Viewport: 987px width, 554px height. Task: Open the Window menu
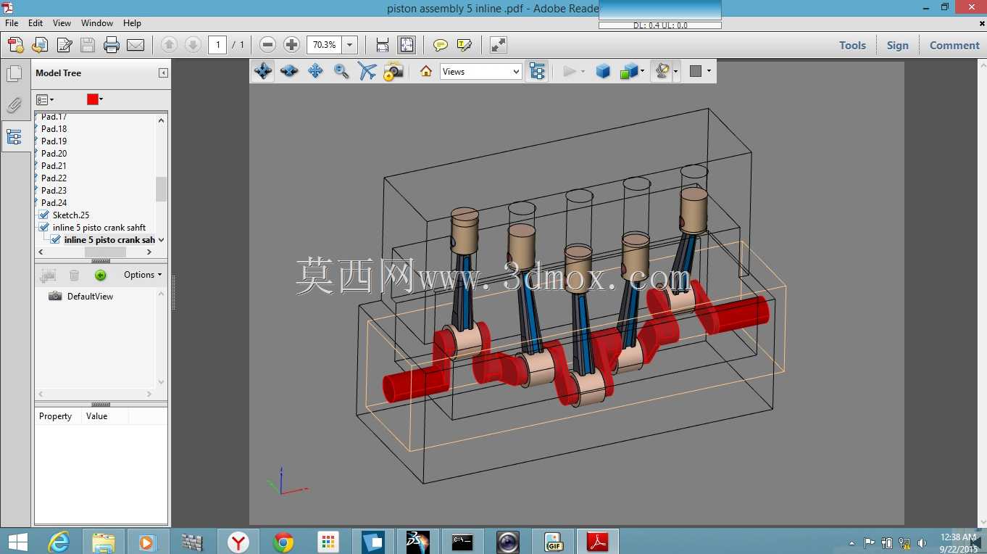[x=97, y=23]
